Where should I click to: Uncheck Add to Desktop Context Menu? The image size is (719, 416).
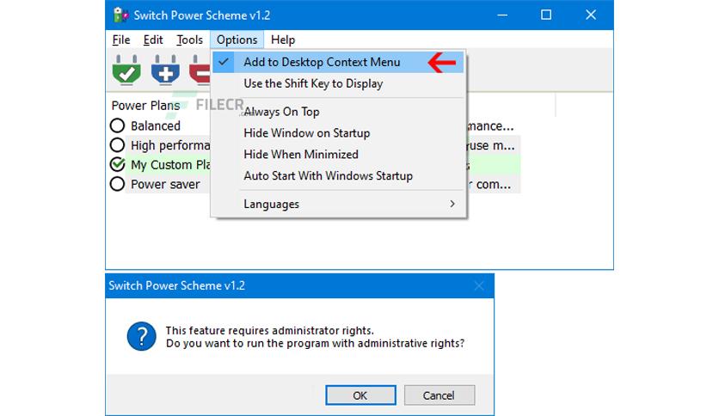[338, 62]
